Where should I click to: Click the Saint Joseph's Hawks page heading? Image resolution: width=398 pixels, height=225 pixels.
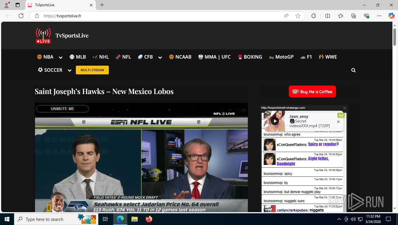tap(104, 91)
